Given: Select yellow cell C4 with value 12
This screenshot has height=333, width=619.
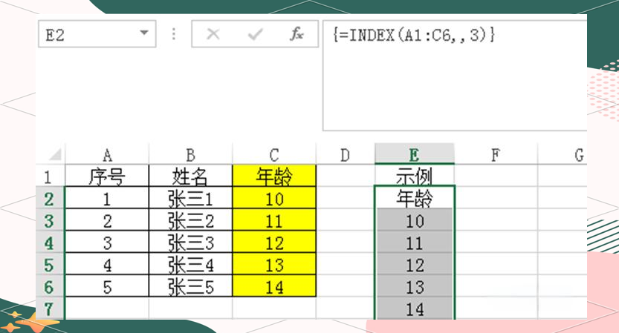Looking at the screenshot, I should point(274,243).
